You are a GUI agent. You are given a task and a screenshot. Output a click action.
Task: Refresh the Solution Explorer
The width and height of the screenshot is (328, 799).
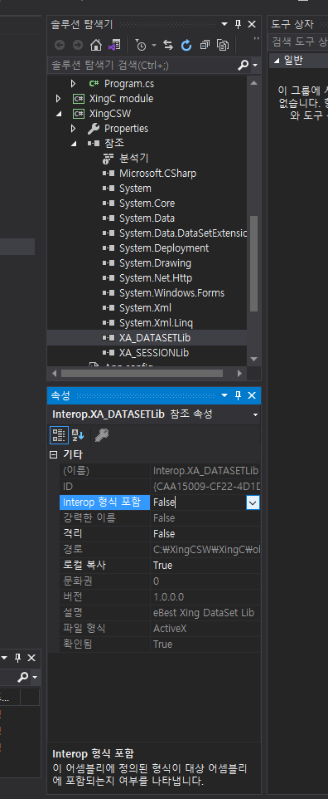[186, 46]
